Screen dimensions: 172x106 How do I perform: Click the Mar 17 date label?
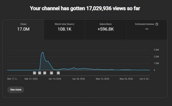pyautogui.click(x=13, y=79)
